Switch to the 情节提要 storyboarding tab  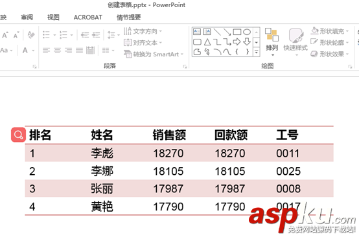click(x=129, y=17)
